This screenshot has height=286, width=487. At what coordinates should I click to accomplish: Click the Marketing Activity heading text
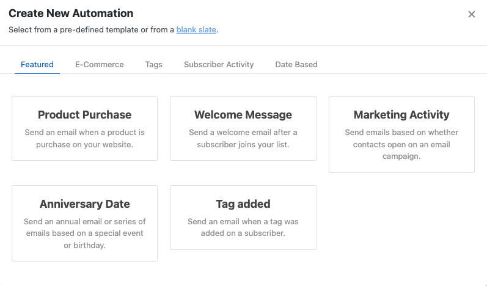[401, 115]
